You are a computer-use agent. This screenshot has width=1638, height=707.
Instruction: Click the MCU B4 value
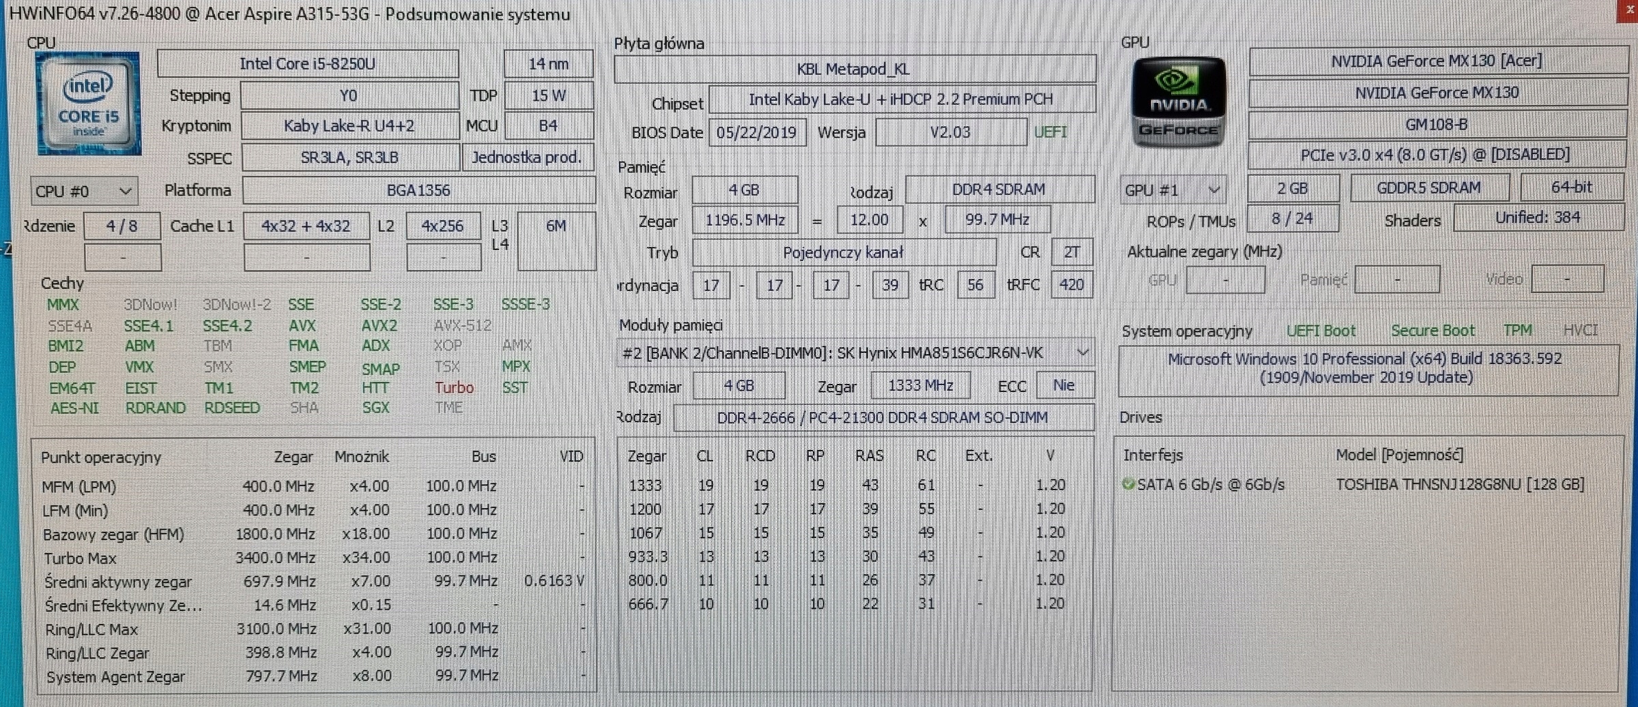(548, 126)
